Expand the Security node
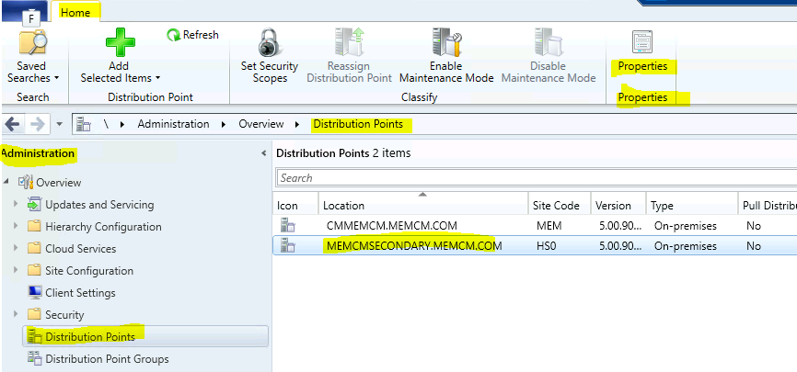Image resolution: width=797 pixels, height=372 pixels. click(16, 314)
